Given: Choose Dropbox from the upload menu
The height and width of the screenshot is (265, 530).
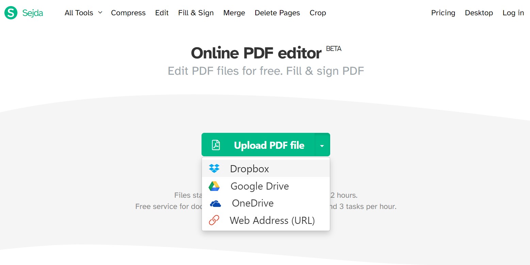Looking at the screenshot, I should [x=266, y=169].
